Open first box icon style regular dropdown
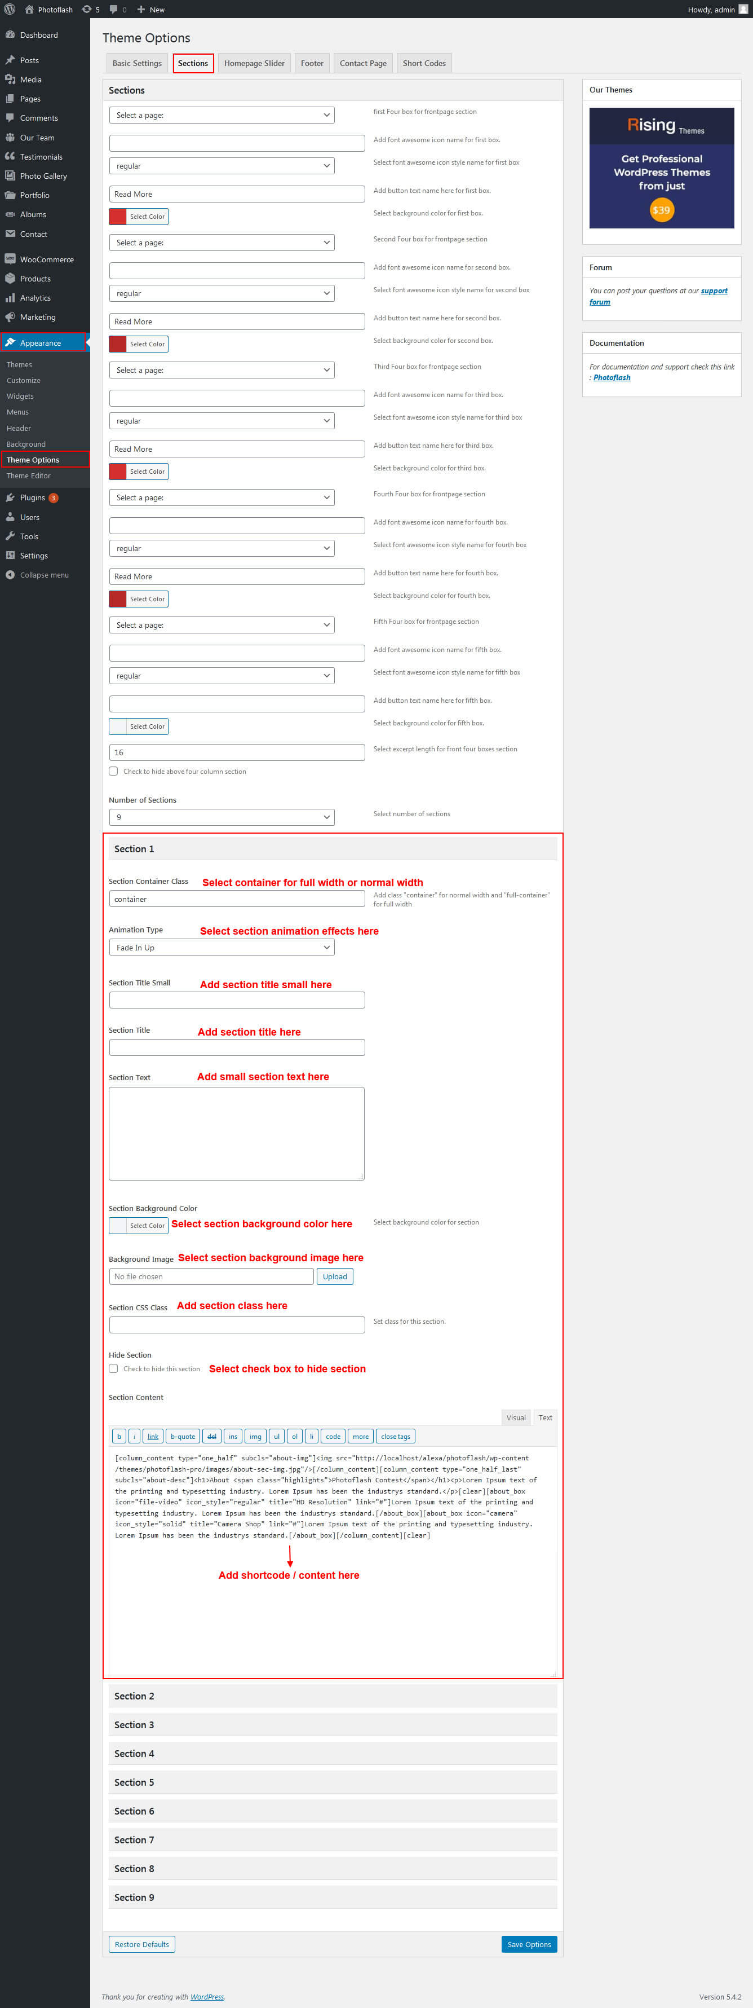753x2008 pixels. (x=222, y=166)
